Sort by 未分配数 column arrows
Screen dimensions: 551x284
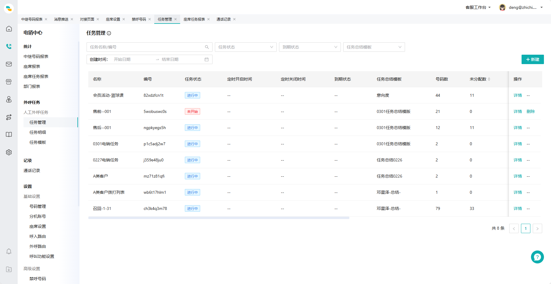tap(489, 79)
